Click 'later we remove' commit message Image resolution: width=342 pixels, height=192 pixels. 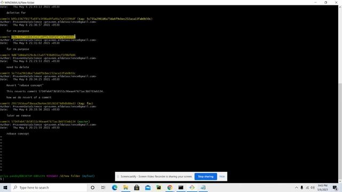tap(19, 115)
